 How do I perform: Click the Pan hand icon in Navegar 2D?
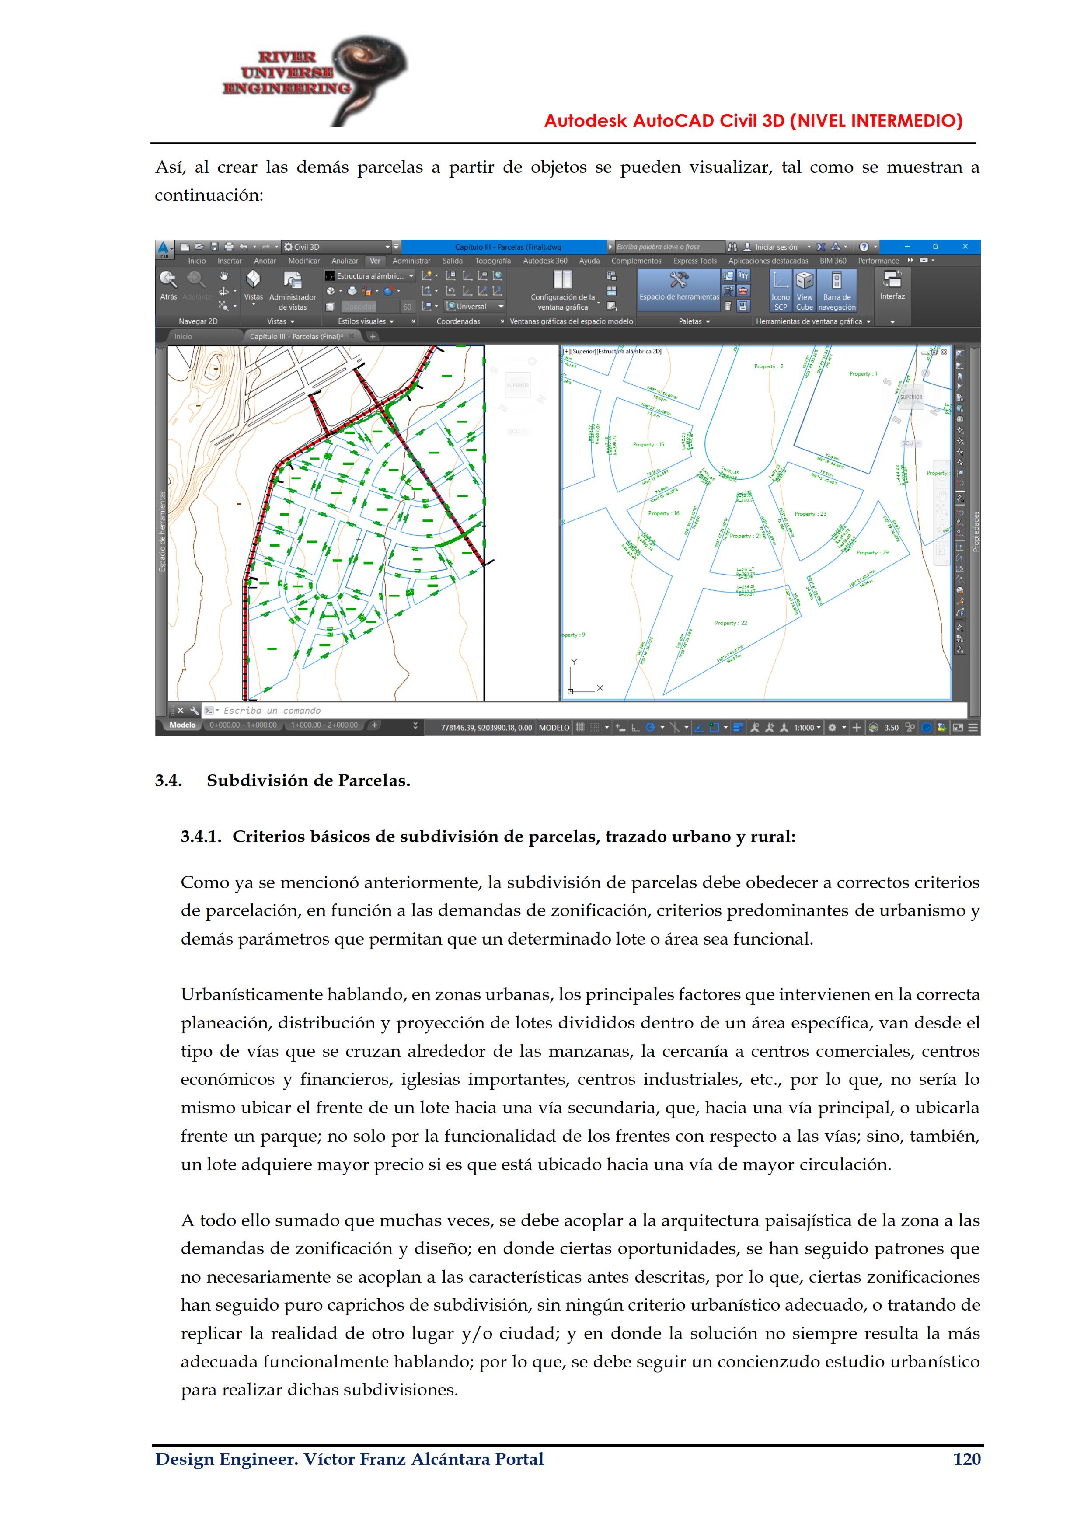tap(224, 276)
